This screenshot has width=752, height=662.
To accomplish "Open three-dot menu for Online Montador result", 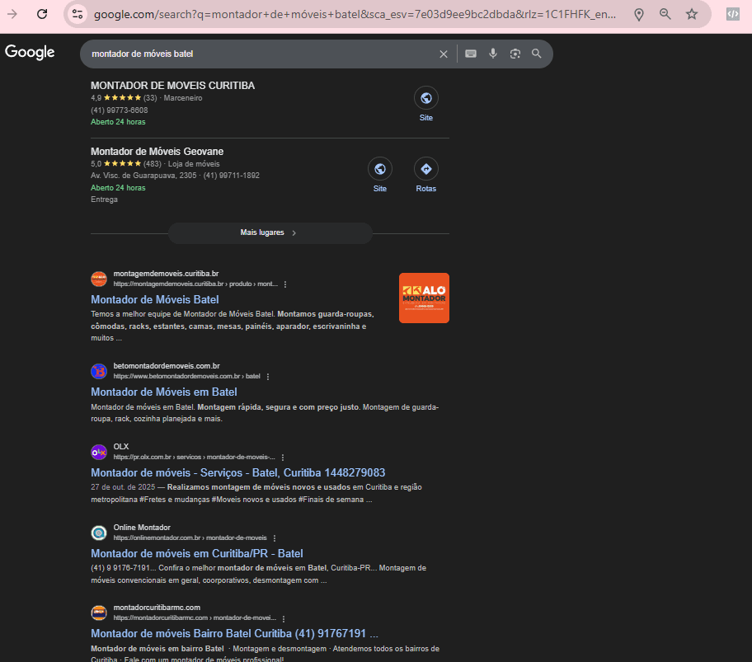I will (275, 538).
